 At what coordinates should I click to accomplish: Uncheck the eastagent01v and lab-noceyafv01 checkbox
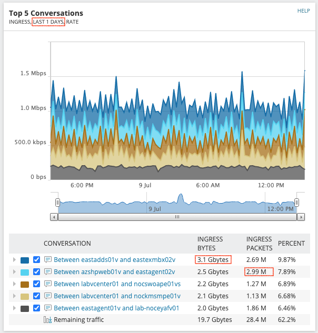(36, 308)
